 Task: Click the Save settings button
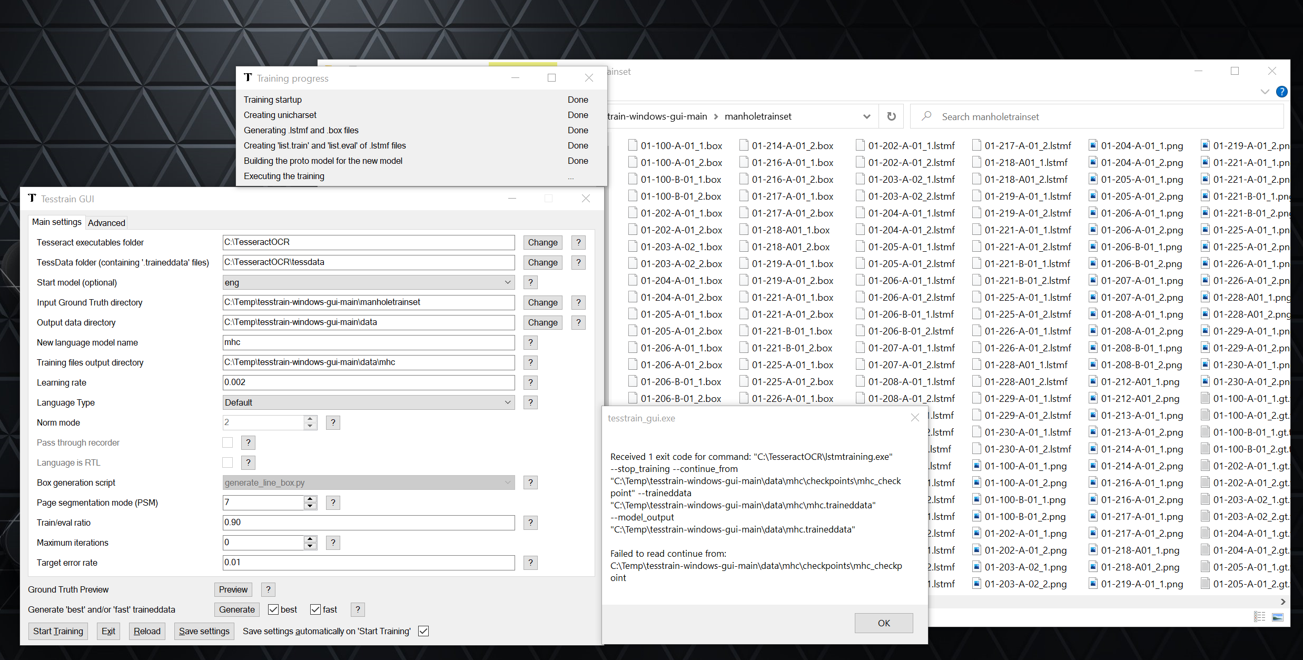point(204,631)
